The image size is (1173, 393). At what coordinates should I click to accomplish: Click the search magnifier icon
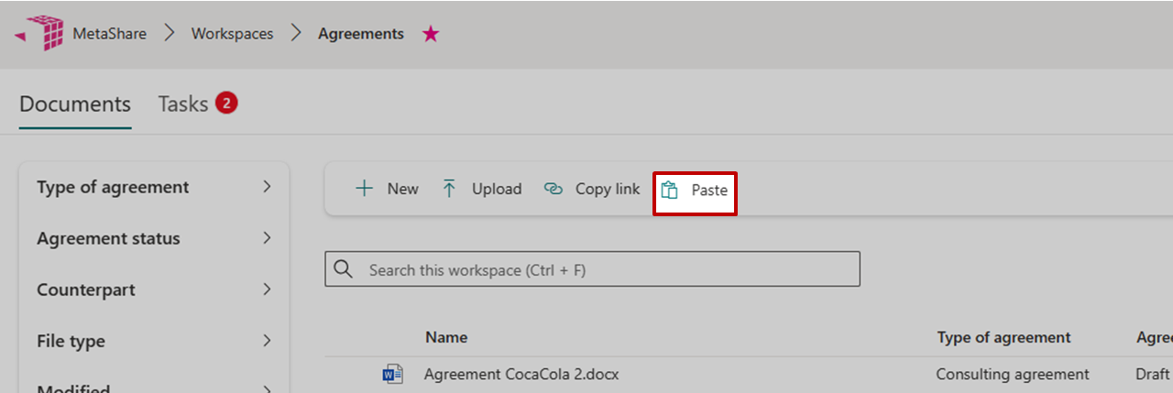[x=344, y=269]
